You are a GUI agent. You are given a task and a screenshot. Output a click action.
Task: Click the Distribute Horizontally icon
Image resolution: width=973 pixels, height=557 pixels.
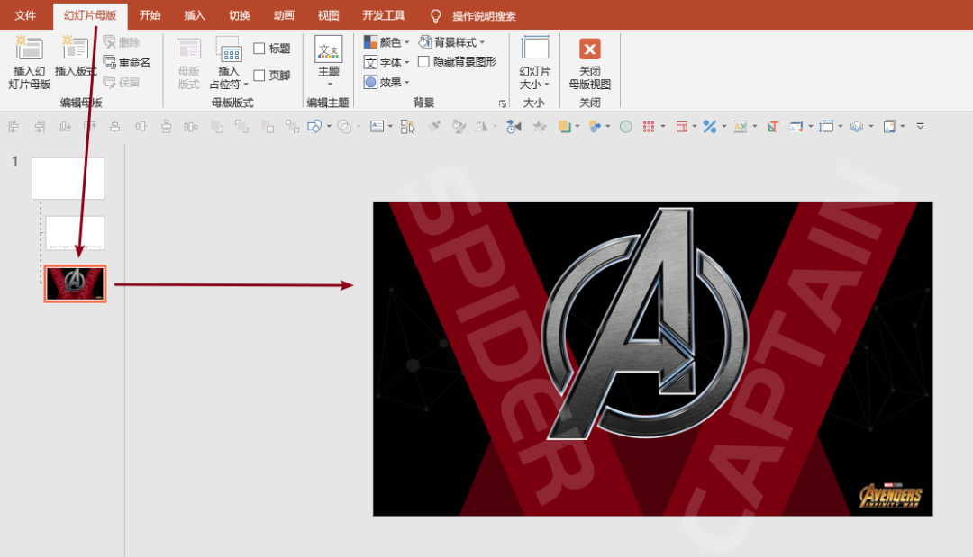point(191,126)
